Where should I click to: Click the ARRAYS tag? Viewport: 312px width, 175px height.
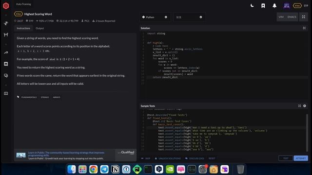(57, 97)
